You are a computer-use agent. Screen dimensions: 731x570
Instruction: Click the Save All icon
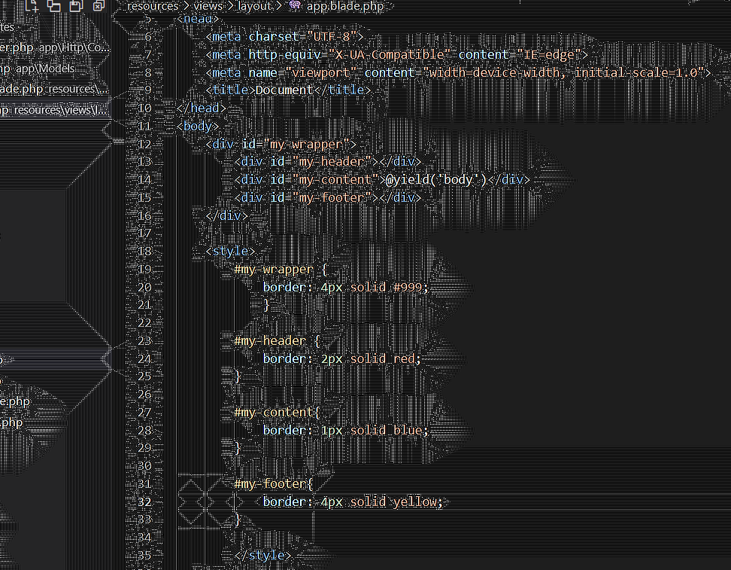tap(76, 5)
